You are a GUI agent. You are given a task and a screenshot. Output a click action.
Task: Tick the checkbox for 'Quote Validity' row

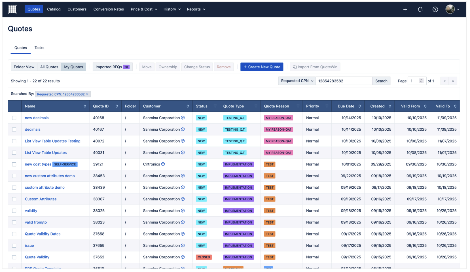pos(14,257)
